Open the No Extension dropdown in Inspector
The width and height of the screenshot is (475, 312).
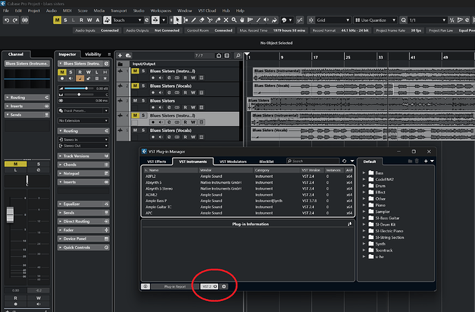point(83,121)
